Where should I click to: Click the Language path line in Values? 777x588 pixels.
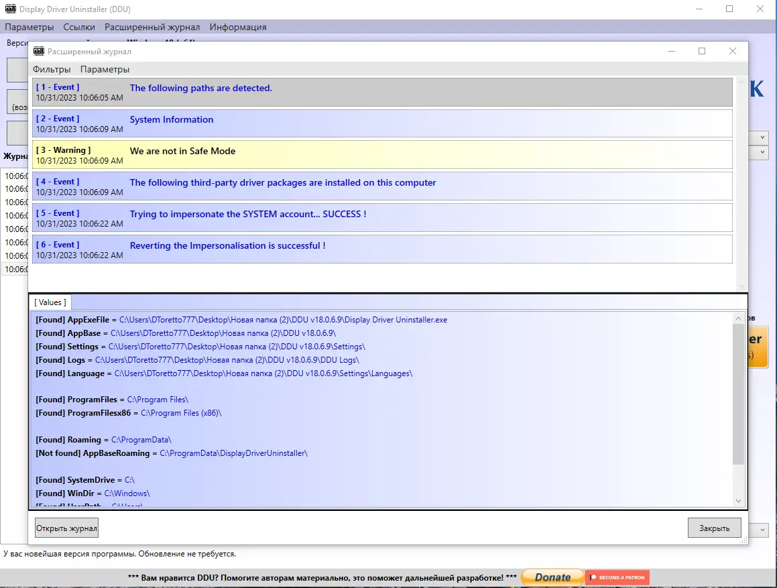[224, 373]
